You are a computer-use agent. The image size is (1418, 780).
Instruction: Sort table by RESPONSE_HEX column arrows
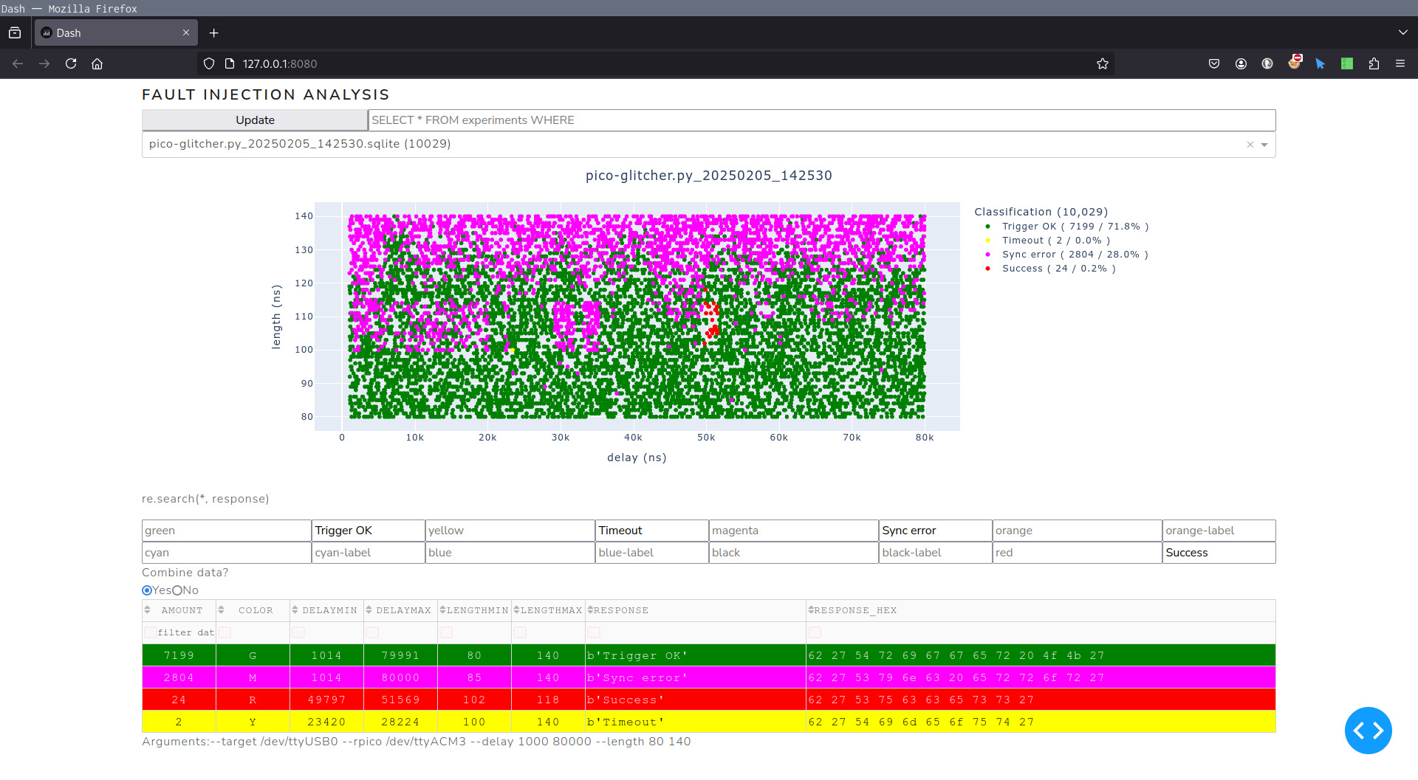click(x=811, y=610)
